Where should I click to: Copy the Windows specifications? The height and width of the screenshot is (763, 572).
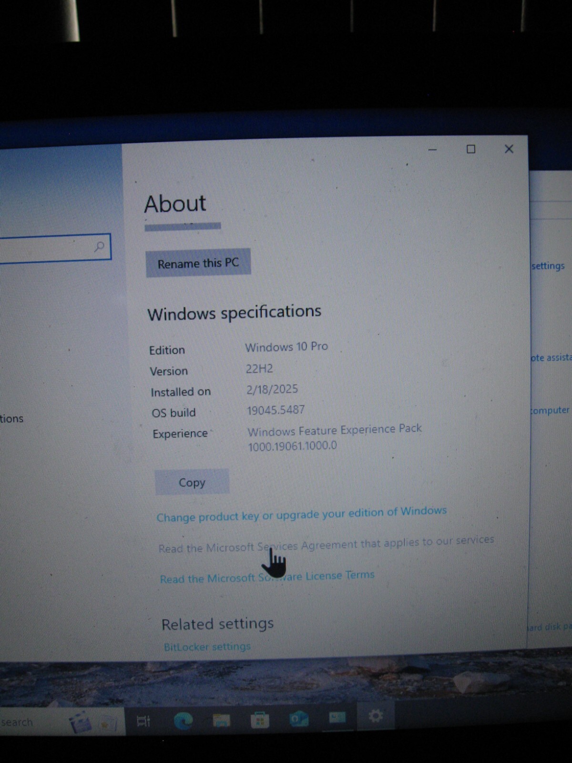(192, 482)
